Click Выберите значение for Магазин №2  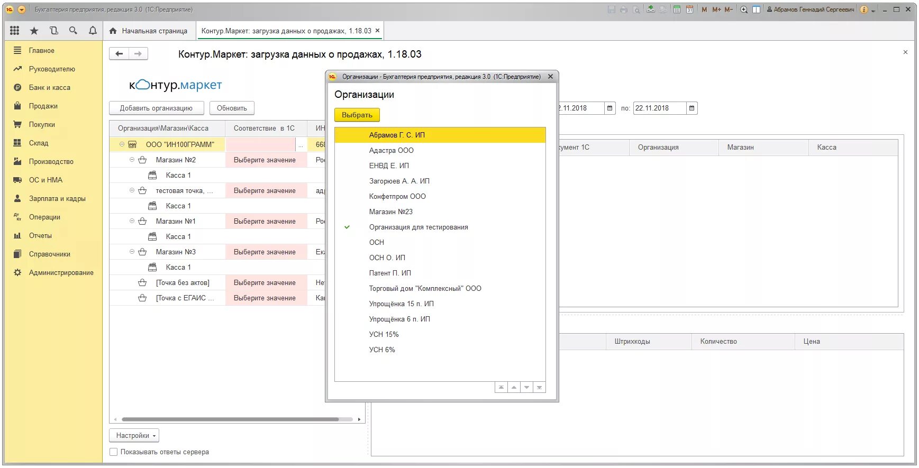pyautogui.click(x=265, y=160)
